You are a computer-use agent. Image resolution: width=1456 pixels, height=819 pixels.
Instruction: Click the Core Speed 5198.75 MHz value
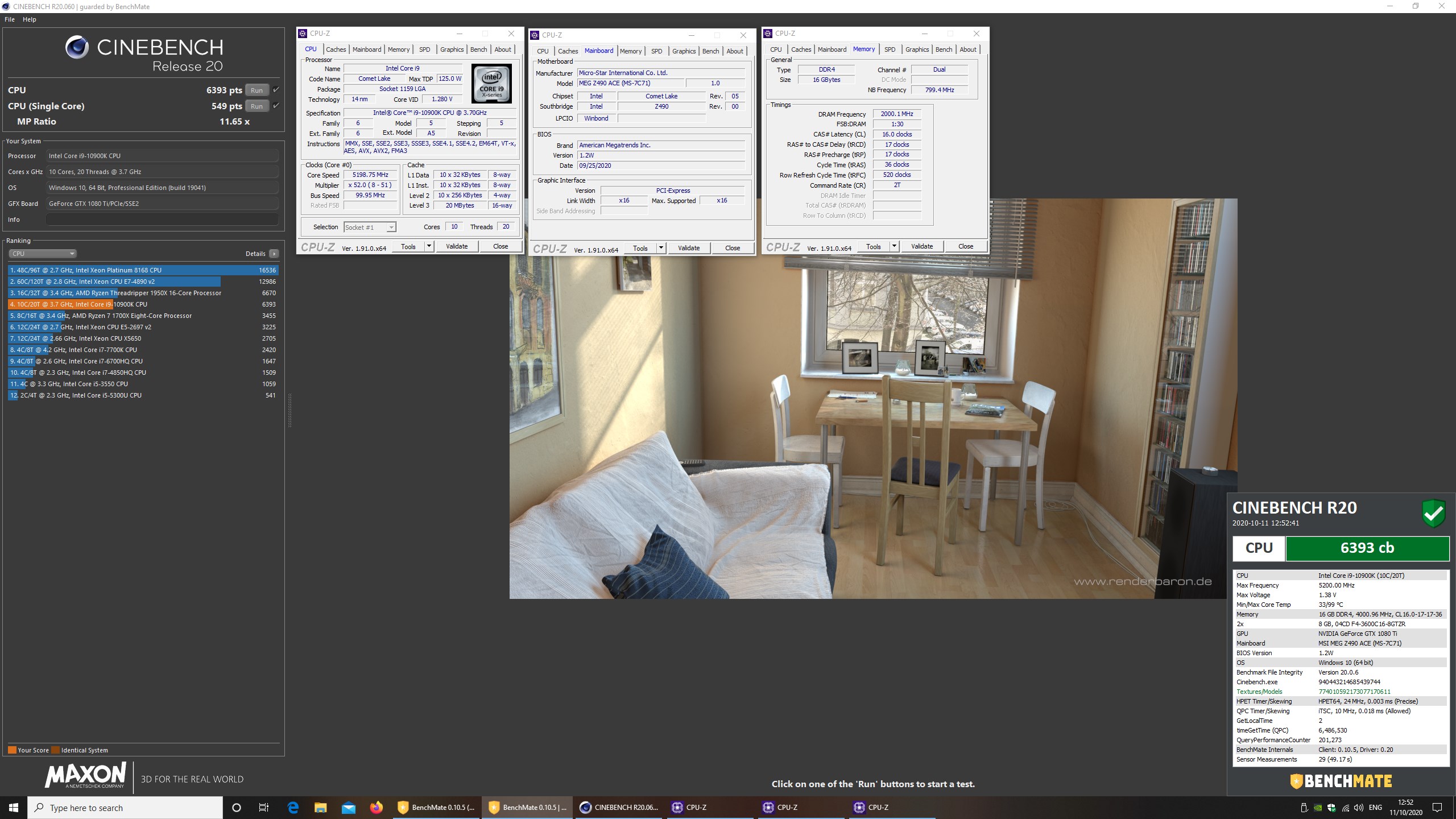click(x=370, y=175)
